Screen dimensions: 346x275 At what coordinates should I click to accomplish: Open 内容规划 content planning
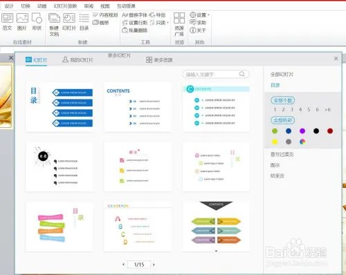point(105,15)
